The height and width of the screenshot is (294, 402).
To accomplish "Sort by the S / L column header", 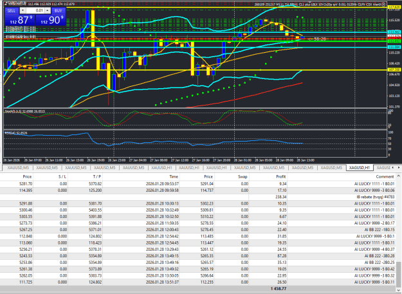I will click(62, 177).
